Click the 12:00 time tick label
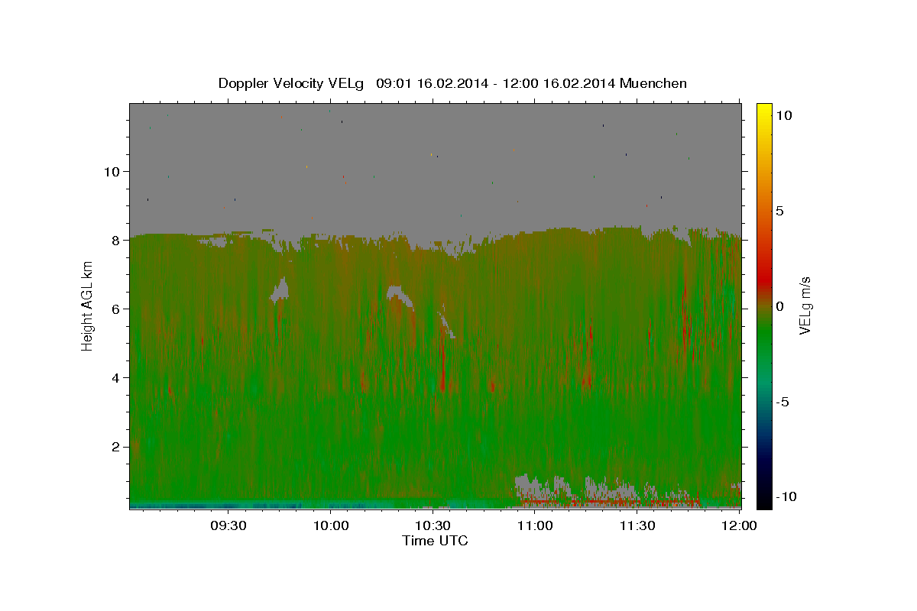 click(x=740, y=525)
